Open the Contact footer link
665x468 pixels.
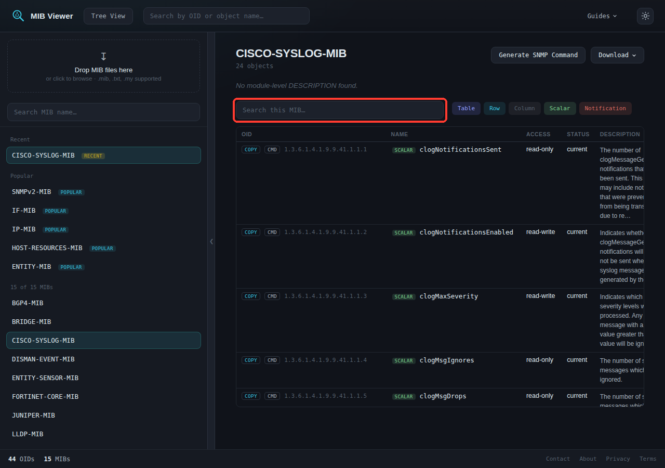click(558, 459)
